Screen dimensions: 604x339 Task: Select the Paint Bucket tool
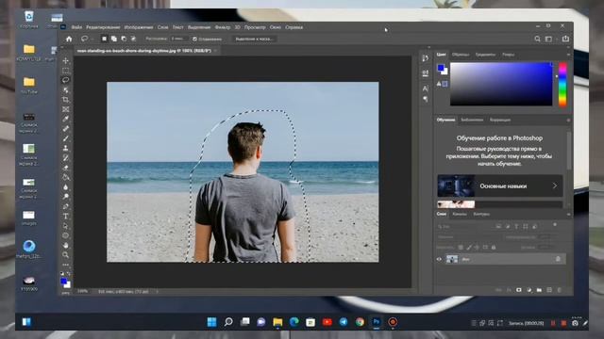click(66, 177)
